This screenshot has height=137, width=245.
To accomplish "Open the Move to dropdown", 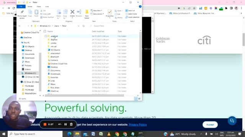I will tap(59, 17).
